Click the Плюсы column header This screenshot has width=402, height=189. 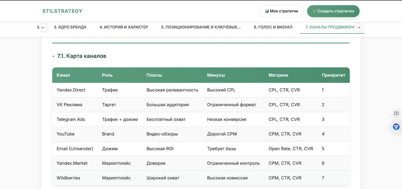[154, 75]
